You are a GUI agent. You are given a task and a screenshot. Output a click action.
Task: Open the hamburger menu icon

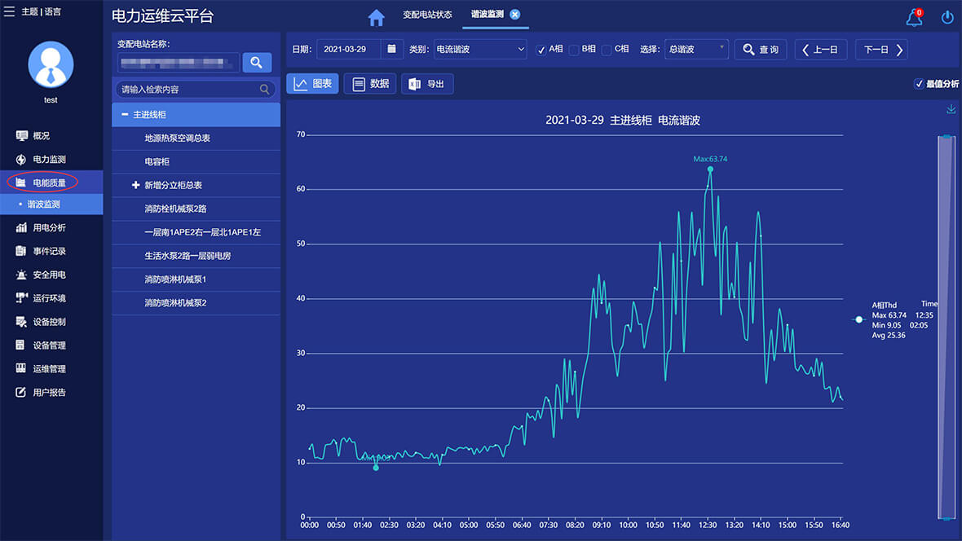pos(10,11)
